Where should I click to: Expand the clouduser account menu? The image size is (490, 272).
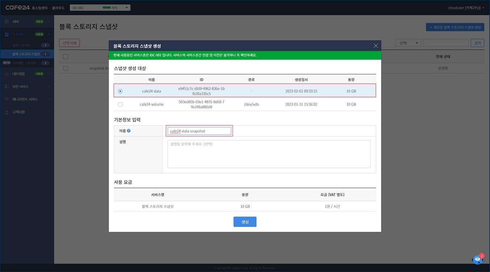click(x=466, y=8)
